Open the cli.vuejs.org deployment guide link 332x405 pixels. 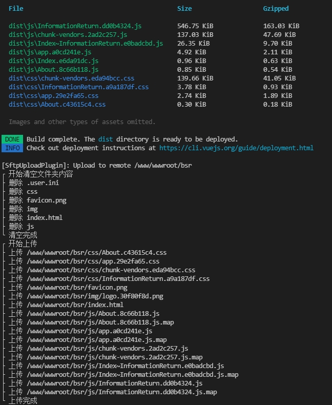pos(236,148)
